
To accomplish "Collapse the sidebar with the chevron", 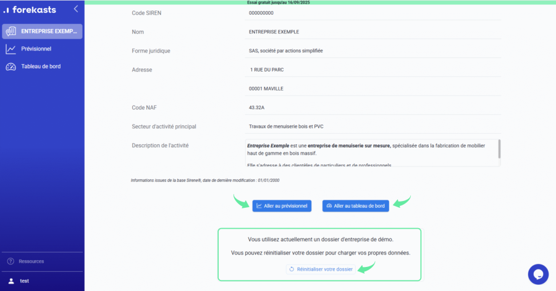I will [75, 9].
